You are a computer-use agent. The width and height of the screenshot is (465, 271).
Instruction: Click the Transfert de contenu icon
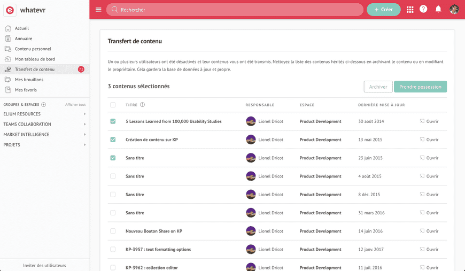pos(8,69)
